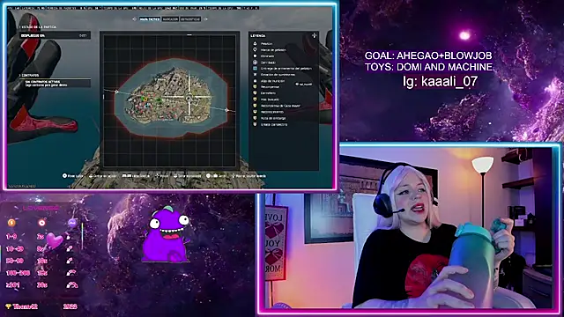
Task: Click the first button hint icon in bottom bar
Action: click(64, 176)
